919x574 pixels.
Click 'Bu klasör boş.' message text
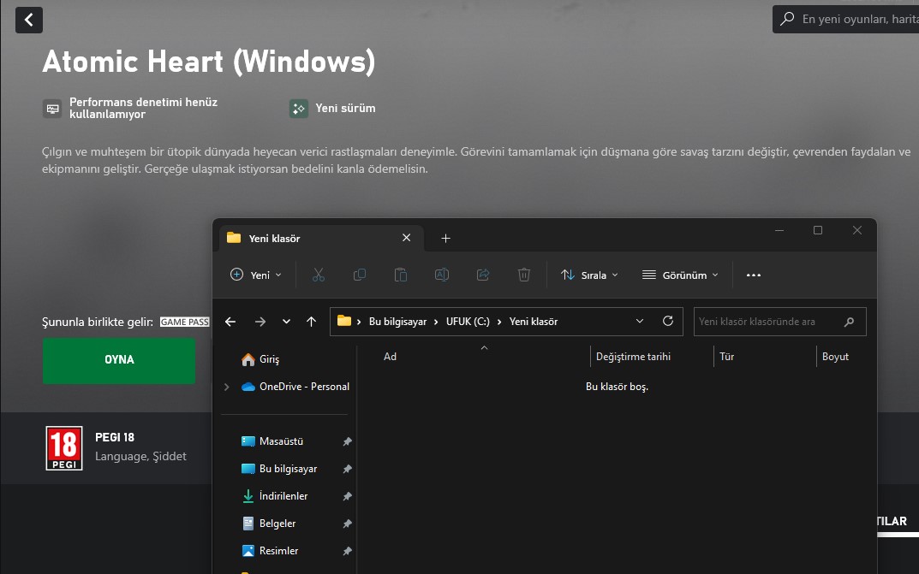click(617, 387)
